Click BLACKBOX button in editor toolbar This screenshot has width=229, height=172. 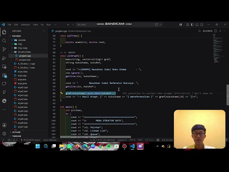[208, 31]
